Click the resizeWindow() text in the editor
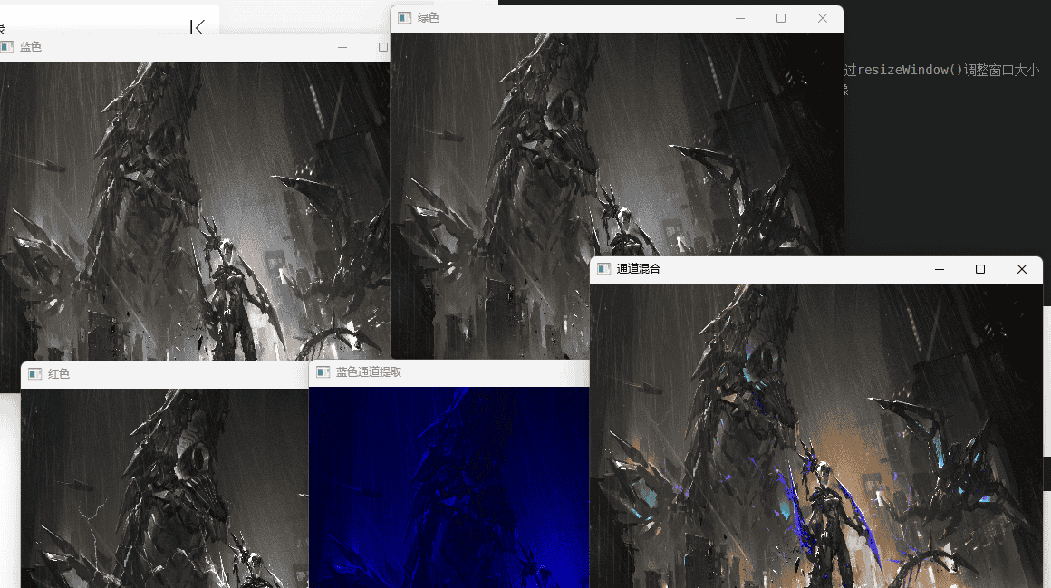1051x588 pixels. [x=910, y=70]
